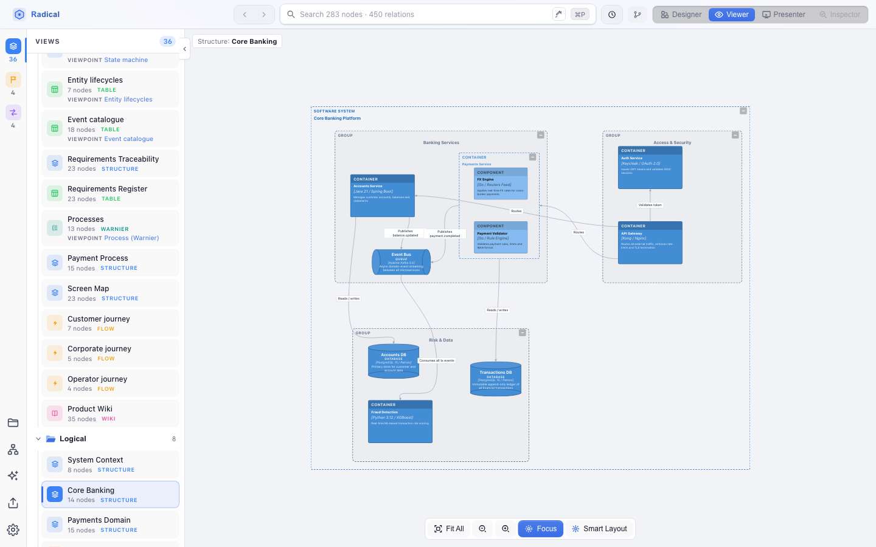Click the git branch icon in top bar

637,15
